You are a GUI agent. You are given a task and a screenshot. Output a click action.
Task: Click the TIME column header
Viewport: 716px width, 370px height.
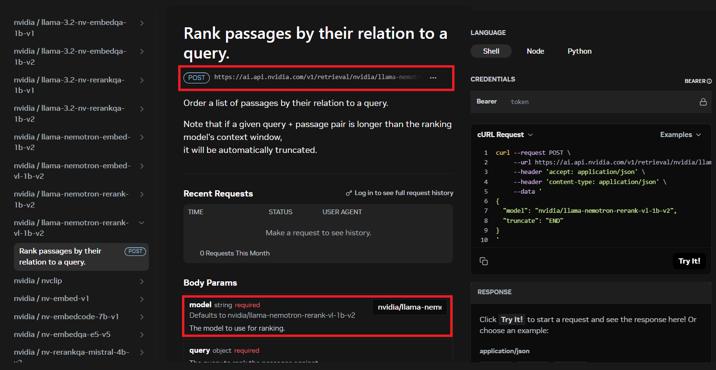pyautogui.click(x=196, y=212)
